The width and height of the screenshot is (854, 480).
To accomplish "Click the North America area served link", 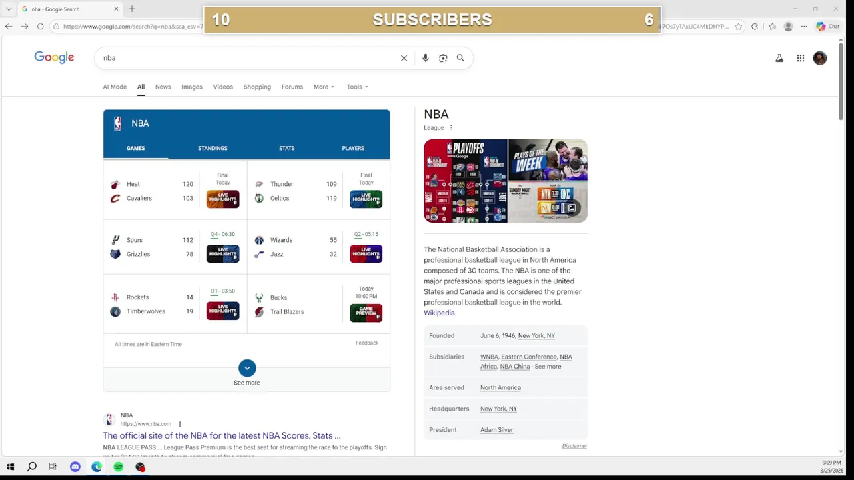I will click(500, 387).
